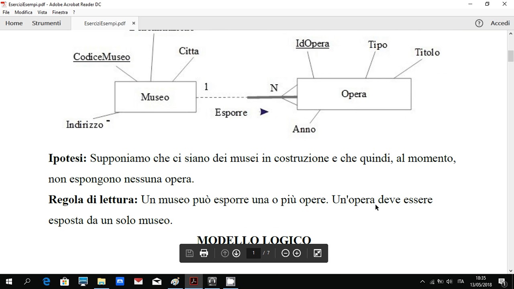
Task: Click the Esporre relationship label
Action: pos(231,112)
